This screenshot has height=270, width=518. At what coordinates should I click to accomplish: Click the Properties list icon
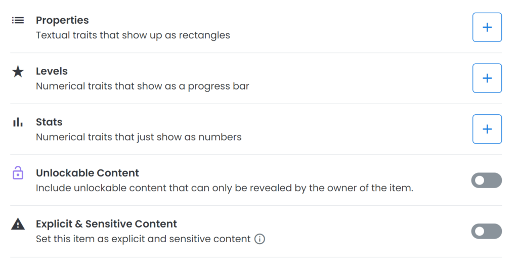coord(18,20)
